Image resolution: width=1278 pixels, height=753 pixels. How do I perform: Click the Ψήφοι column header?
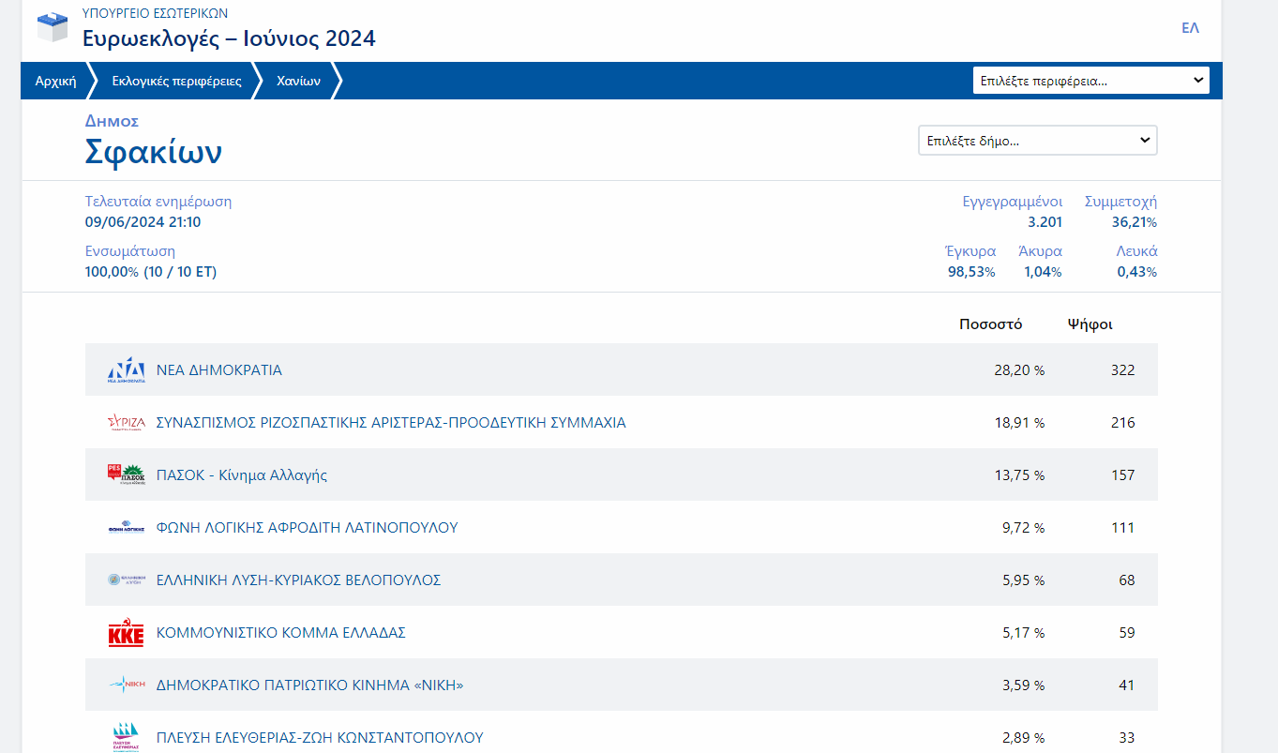(x=1090, y=324)
